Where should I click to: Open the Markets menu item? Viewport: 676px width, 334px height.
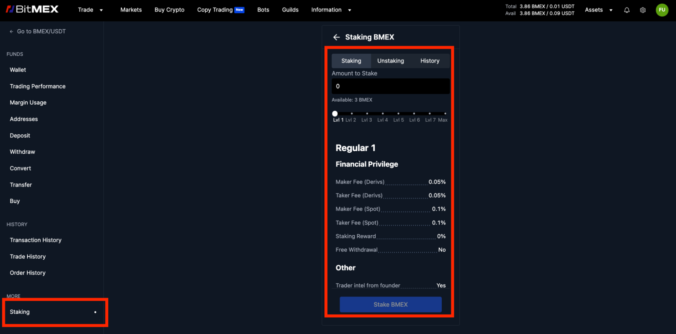click(131, 10)
